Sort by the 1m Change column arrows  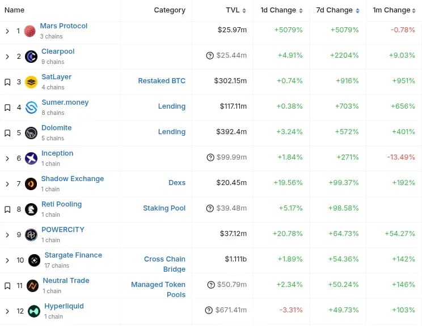(x=413, y=11)
